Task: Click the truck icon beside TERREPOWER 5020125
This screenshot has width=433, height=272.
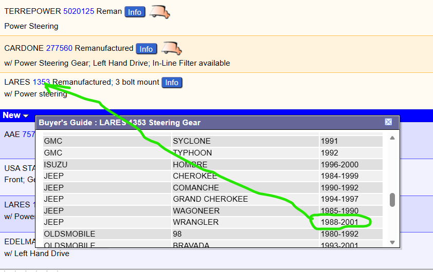Action: coord(159,12)
